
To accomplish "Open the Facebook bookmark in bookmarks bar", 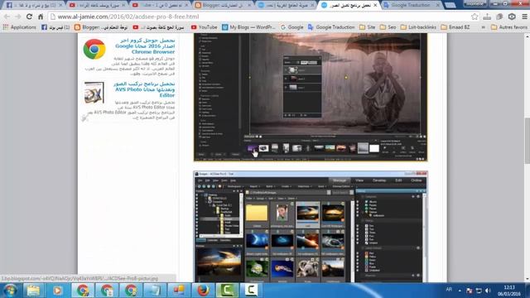I will (x=55, y=27).
